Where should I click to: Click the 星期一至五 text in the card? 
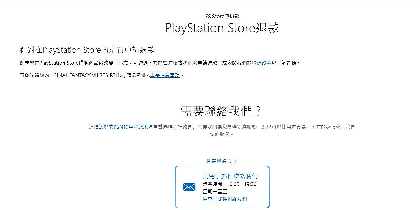tap(215, 192)
